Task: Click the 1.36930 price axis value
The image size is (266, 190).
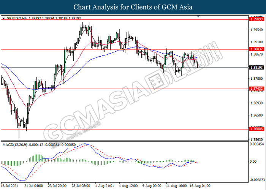Action: (x=256, y=103)
